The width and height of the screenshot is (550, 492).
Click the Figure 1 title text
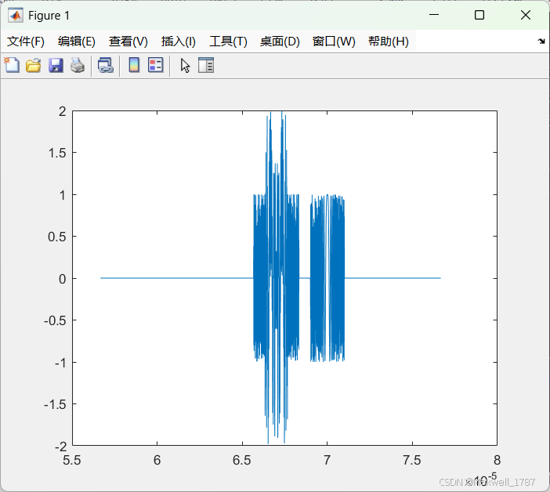(x=49, y=16)
